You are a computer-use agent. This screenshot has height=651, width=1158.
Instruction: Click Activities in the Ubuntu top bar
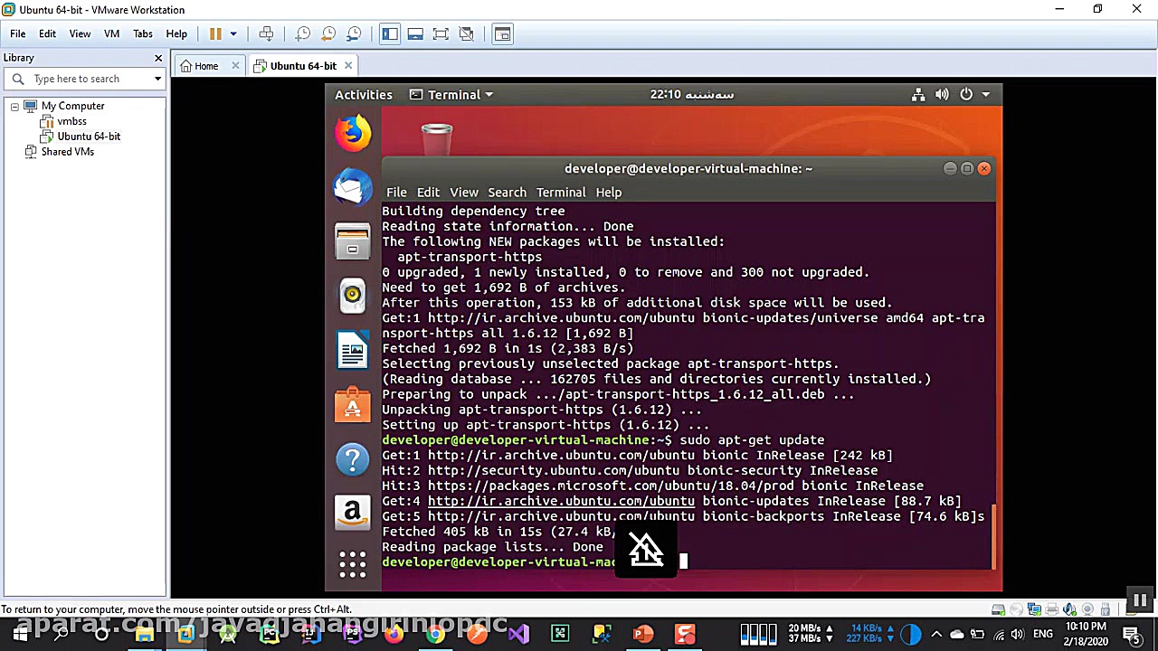pos(363,94)
